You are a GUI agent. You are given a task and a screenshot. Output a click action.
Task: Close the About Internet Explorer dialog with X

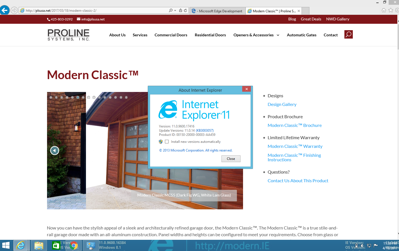pyautogui.click(x=246, y=89)
